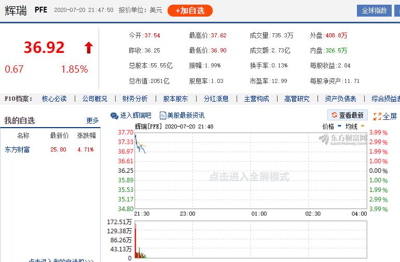Click the 全屏 text link
400x262 pixels.
[390, 117]
